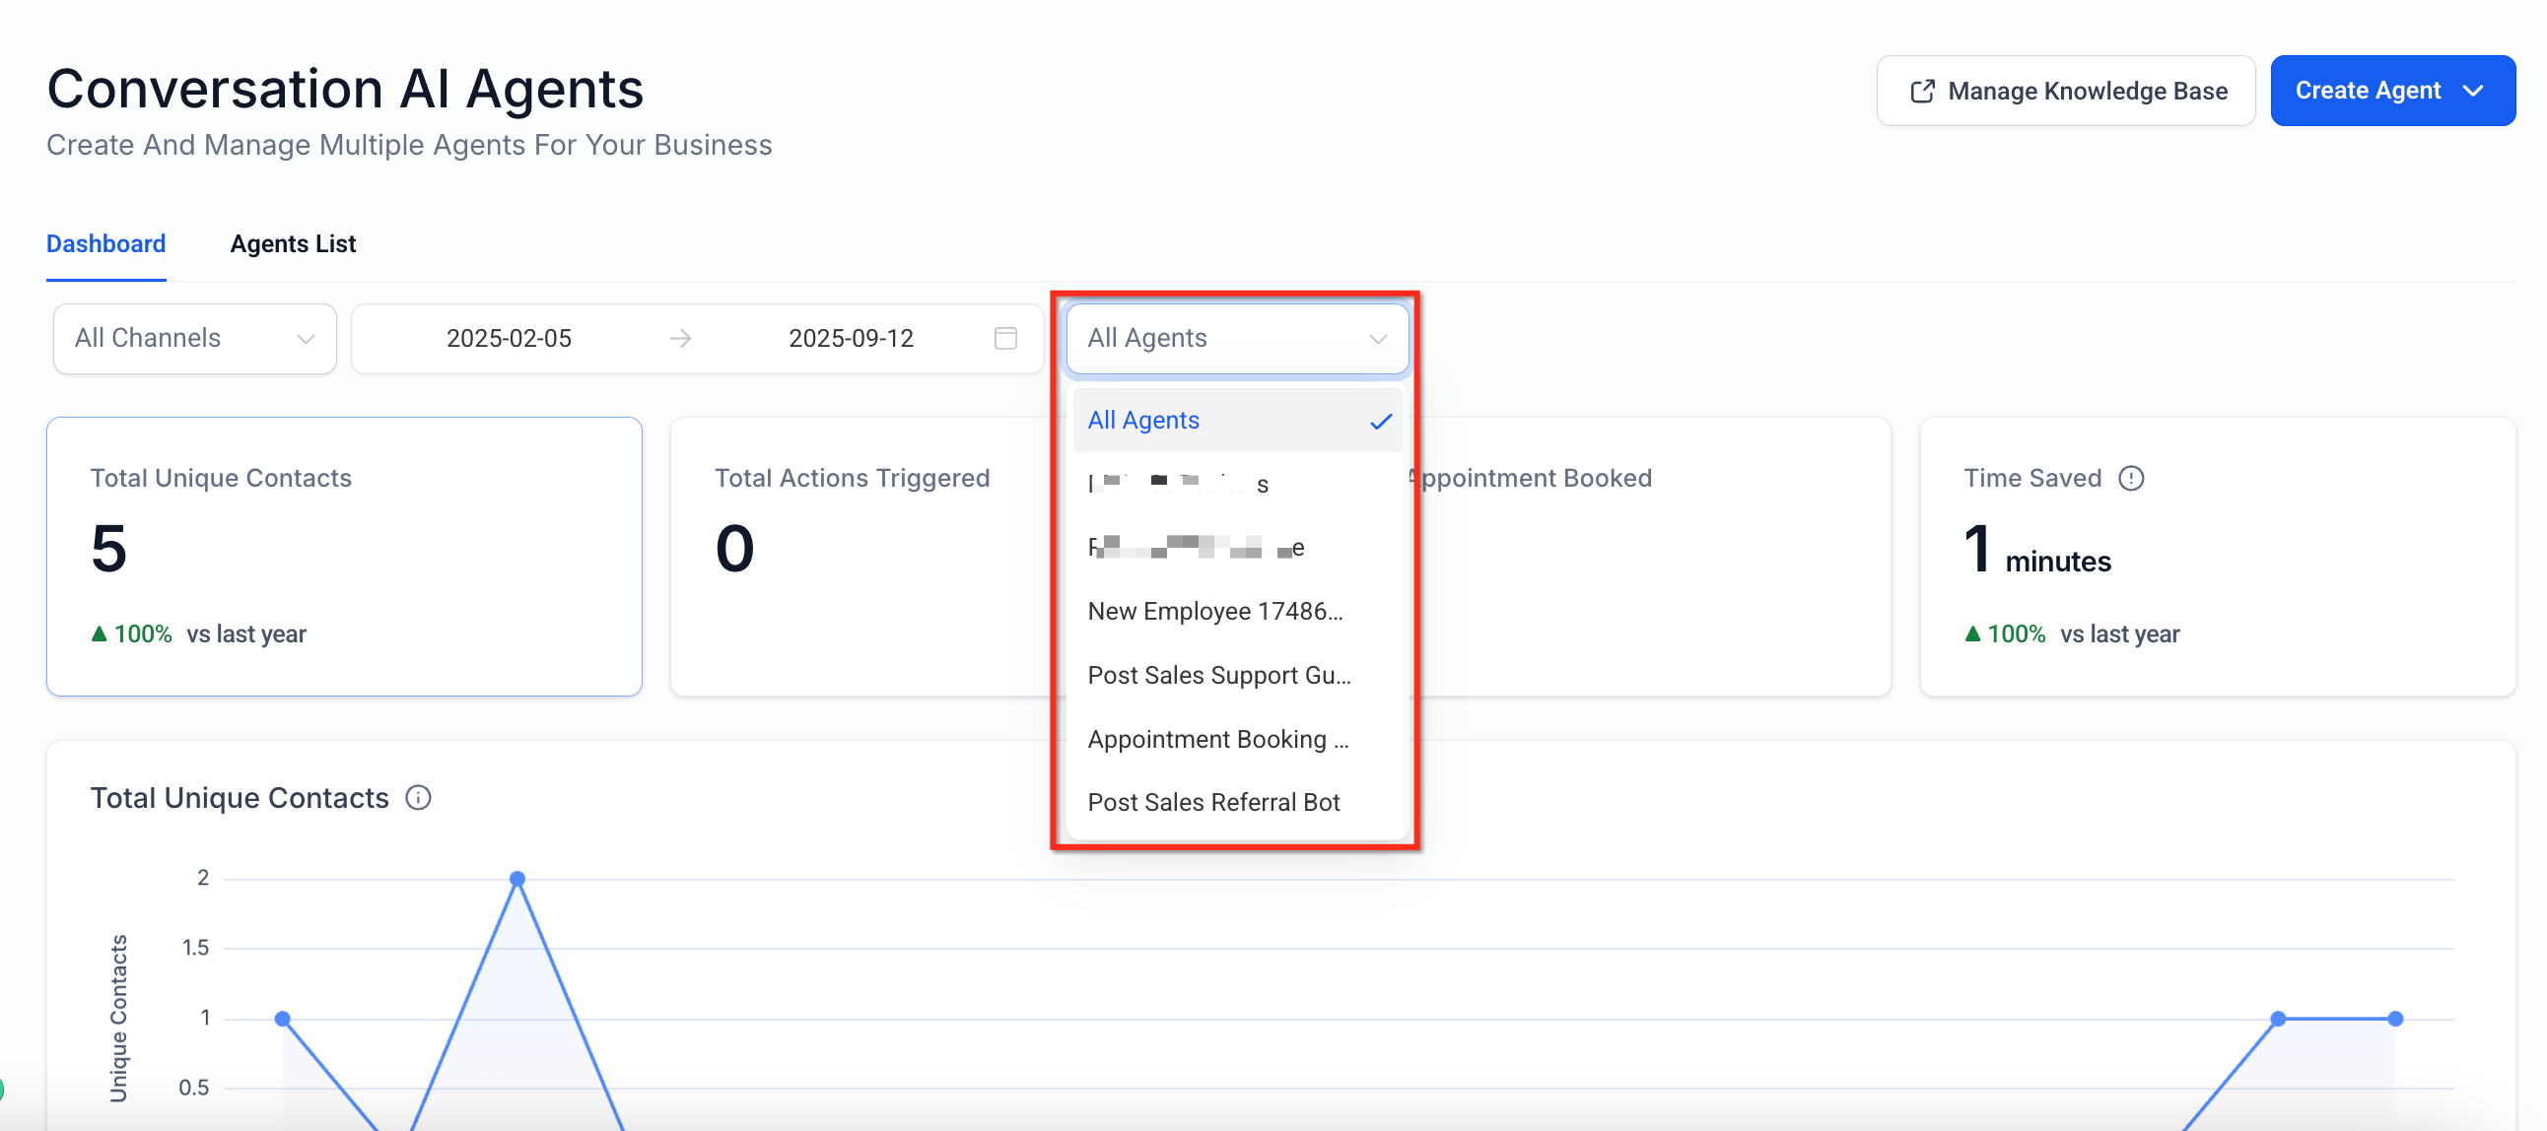Select All Agents option with checkmark
The height and width of the screenshot is (1131, 2547).
click(x=1236, y=420)
